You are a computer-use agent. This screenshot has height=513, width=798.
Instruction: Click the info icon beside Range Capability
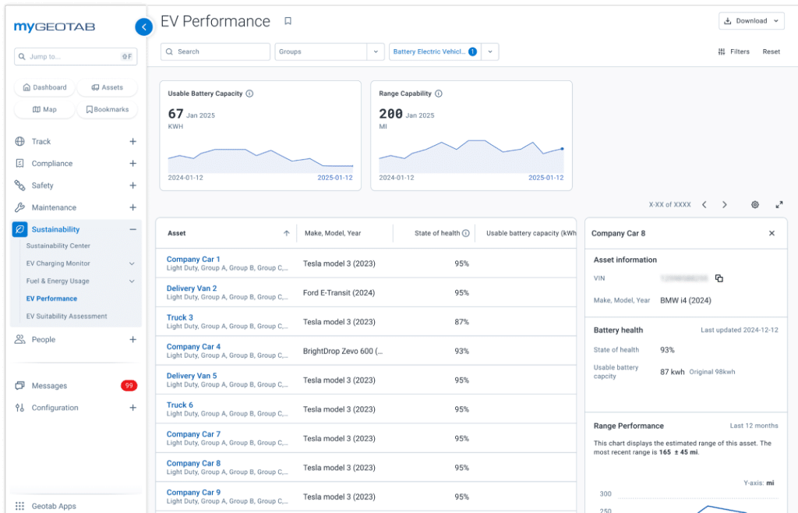click(x=438, y=94)
